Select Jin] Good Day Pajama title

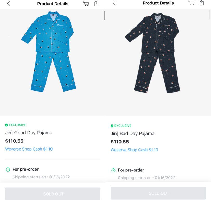[x=29, y=133]
